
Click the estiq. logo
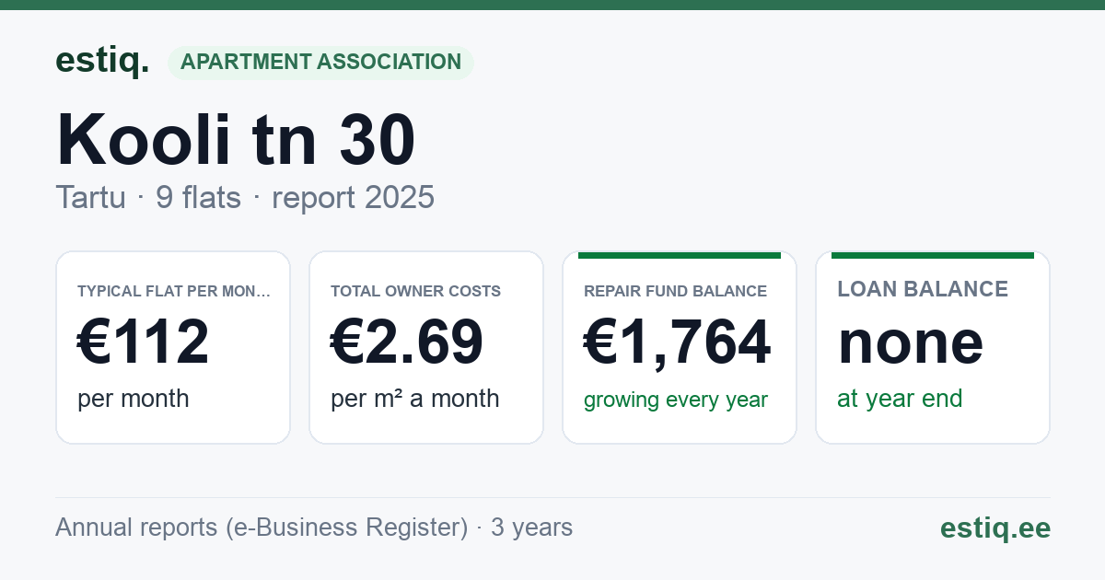102,62
